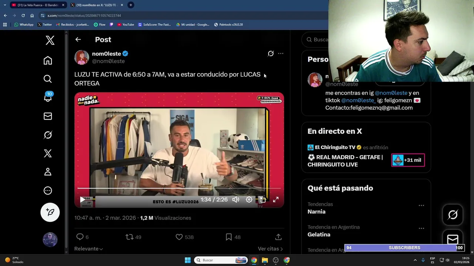
Task: Go to the browser home page
Action: tap(32, 16)
